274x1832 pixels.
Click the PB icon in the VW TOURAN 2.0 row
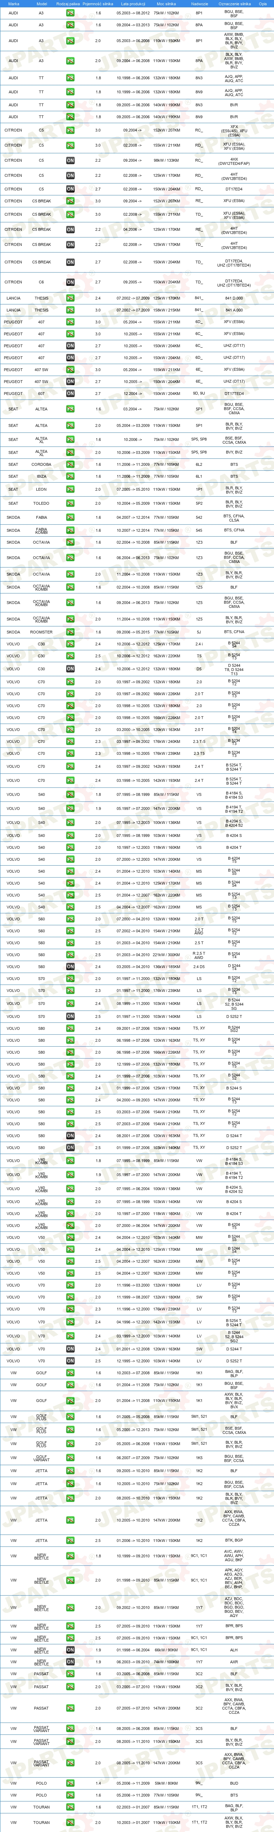(x=70, y=1823)
